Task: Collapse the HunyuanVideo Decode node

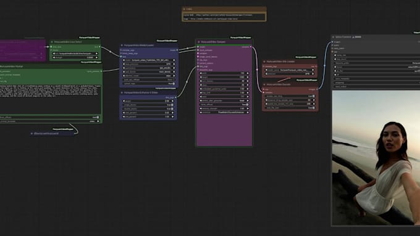Action: point(264,84)
